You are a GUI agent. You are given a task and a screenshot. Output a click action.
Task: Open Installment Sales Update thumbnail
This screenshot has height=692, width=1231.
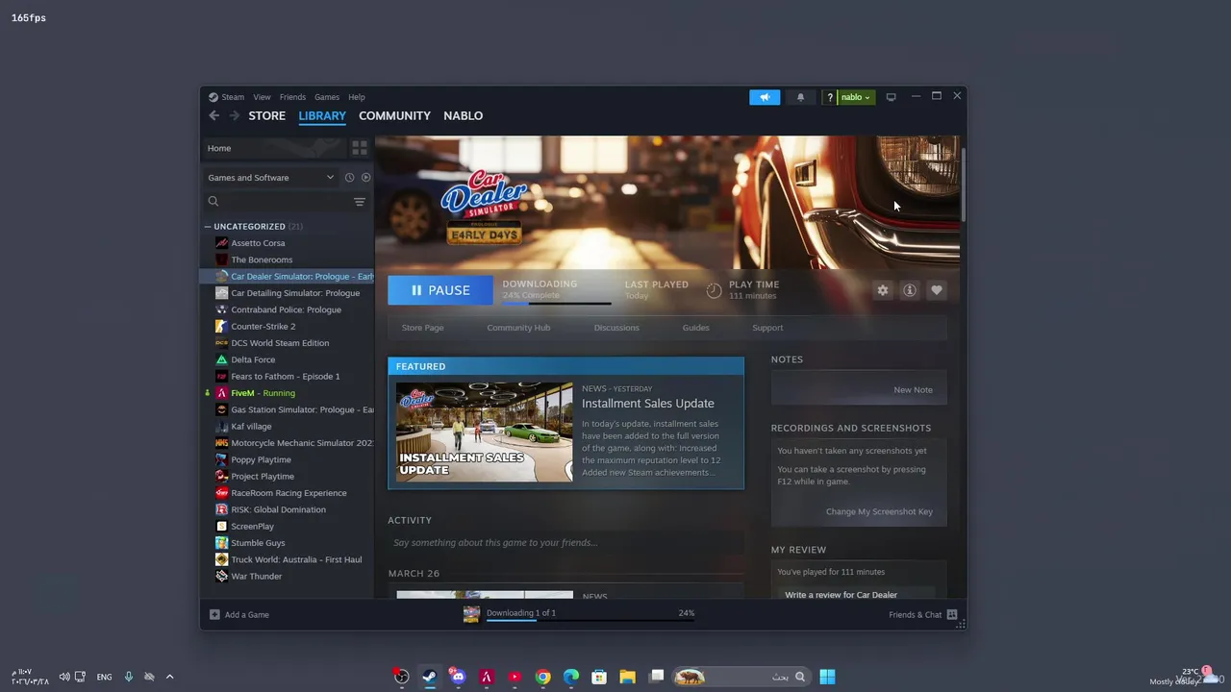click(485, 432)
